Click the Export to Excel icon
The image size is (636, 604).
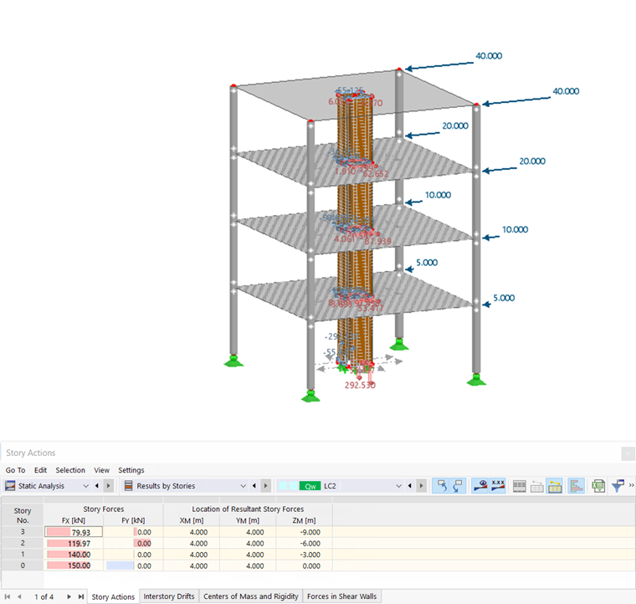pyautogui.click(x=598, y=486)
